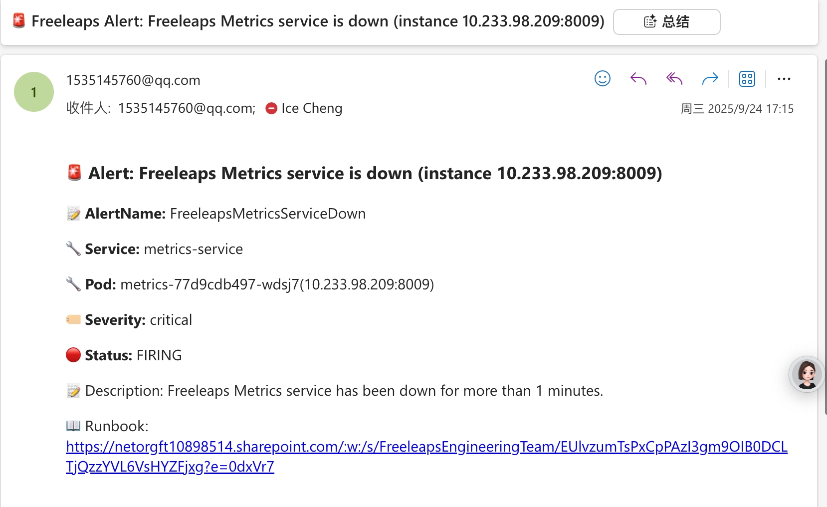Click the emoji reaction smiley icon
Screen dimensions: 827x507
coord(602,79)
